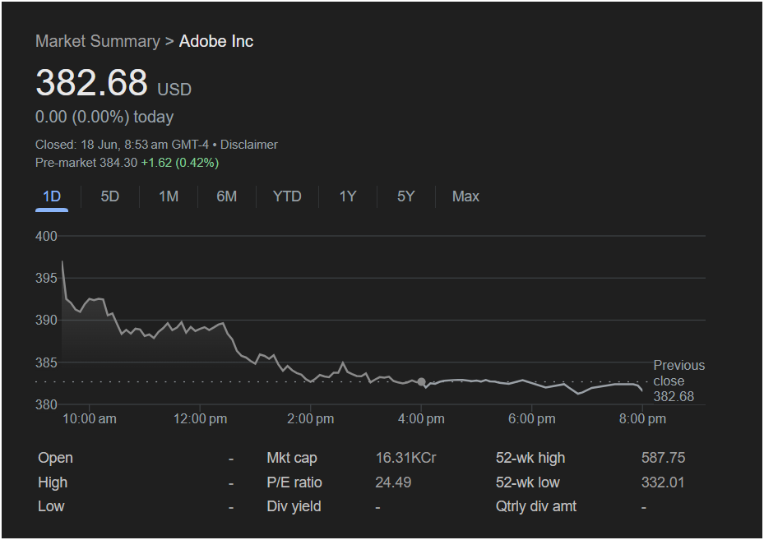The image size is (764, 540).
Task: Click the 52-wk low value 332.01
Action: pyautogui.click(x=663, y=482)
